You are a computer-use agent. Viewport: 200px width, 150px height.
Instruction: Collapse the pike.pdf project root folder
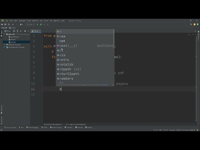point(4,34)
